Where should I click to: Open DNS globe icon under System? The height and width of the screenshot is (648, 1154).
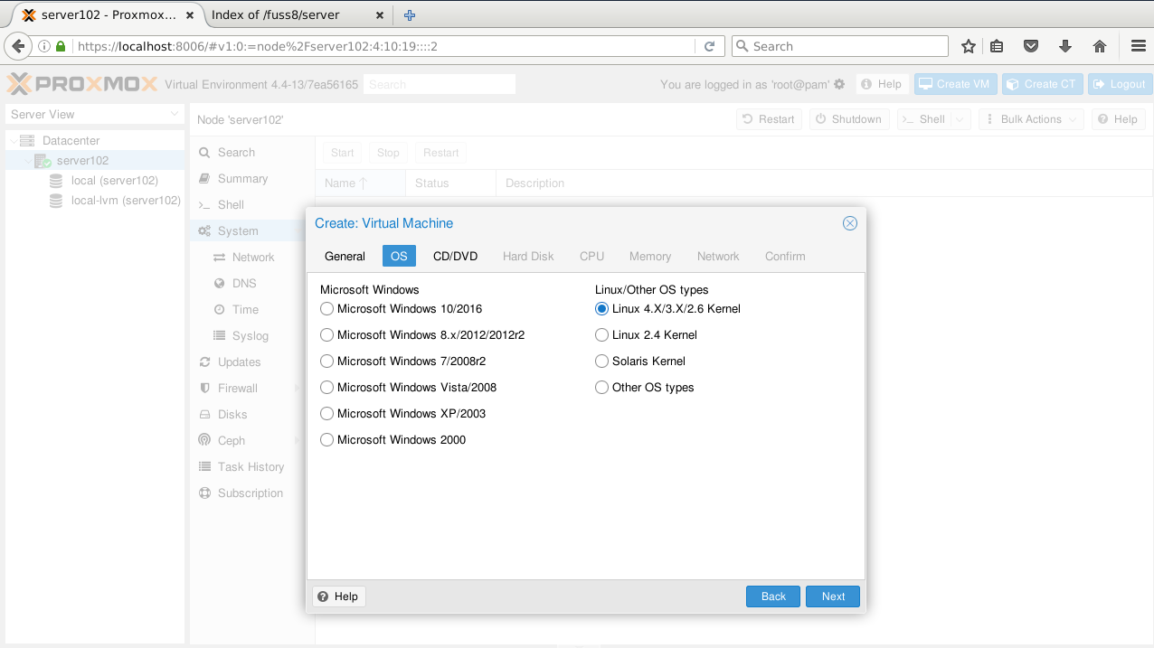(219, 284)
